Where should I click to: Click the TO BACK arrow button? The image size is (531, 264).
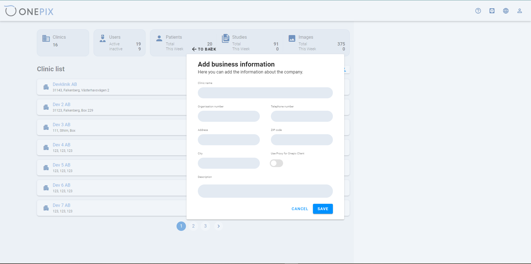point(204,49)
